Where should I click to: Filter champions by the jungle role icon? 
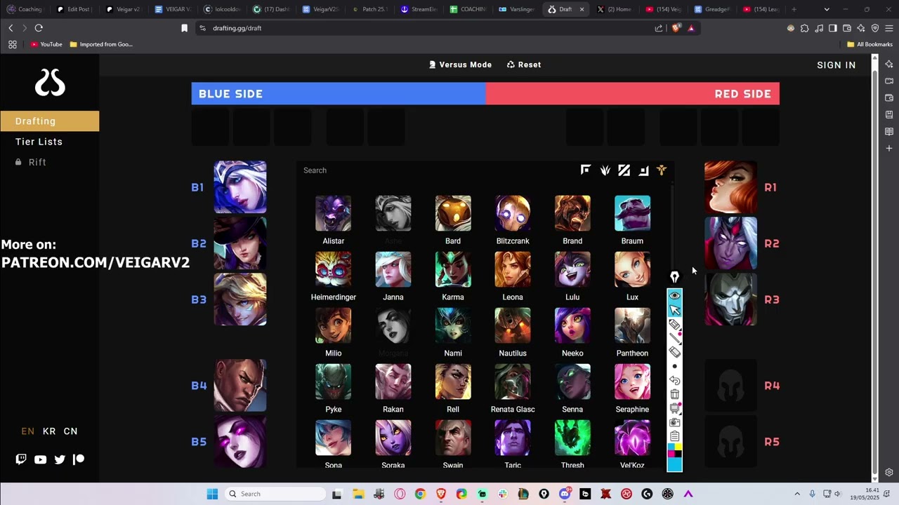click(x=605, y=170)
